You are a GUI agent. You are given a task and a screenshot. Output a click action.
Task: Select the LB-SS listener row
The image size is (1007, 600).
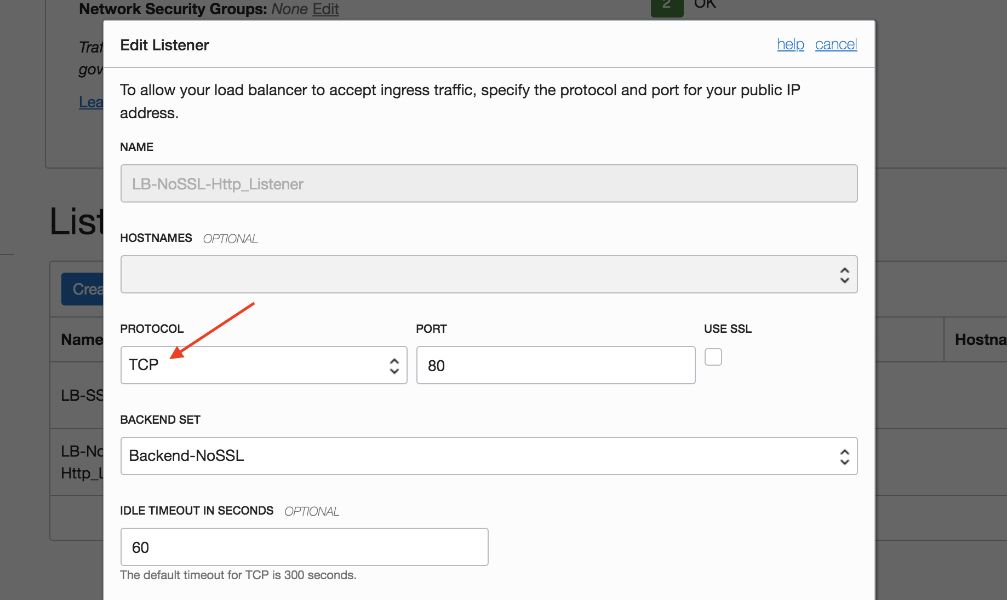[x=82, y=395]
